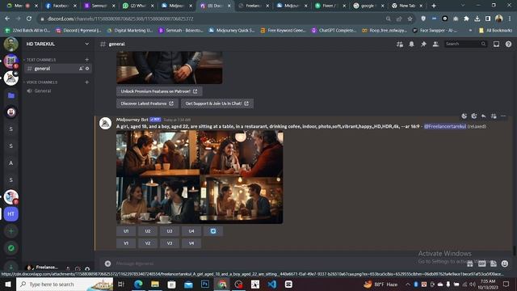Collapse the TEXT CHANNELS category
Image resolution: width=517 pixels, height=291 pixels.
point(40,60)
